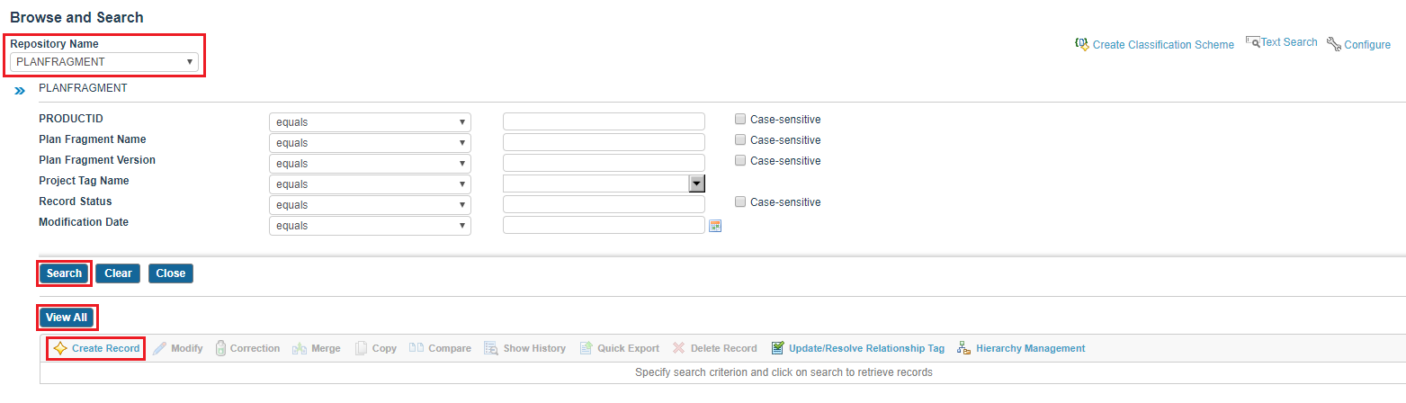
Task: Select Quick Export in the toolbar
Action: point(618,349)
